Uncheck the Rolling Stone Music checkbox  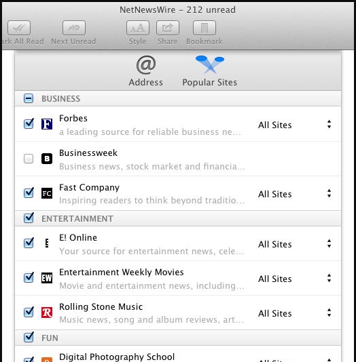[x=29, y=312]
